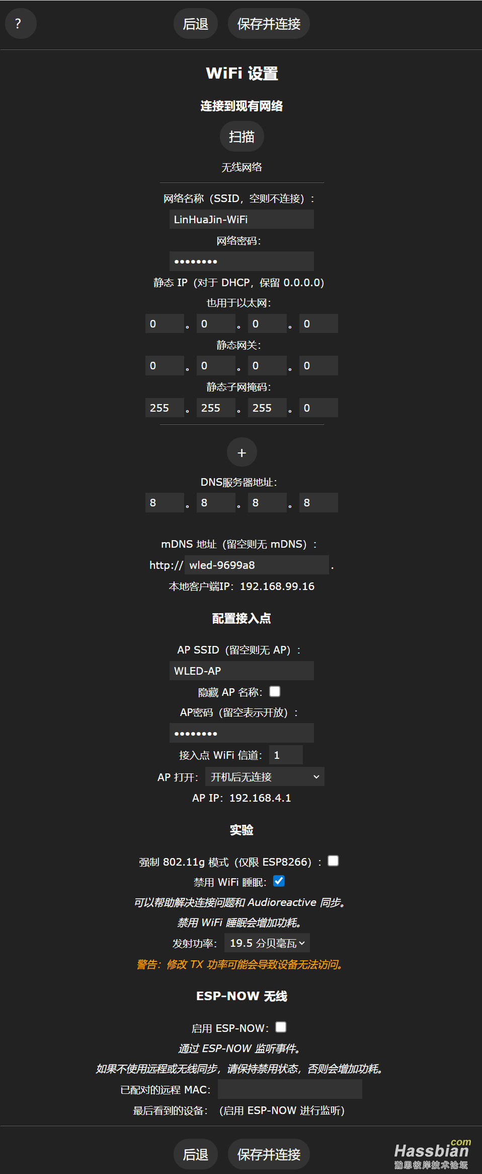Click the top 后退 button
This screenshot has width=482, height=1174.
pos(195,24)
